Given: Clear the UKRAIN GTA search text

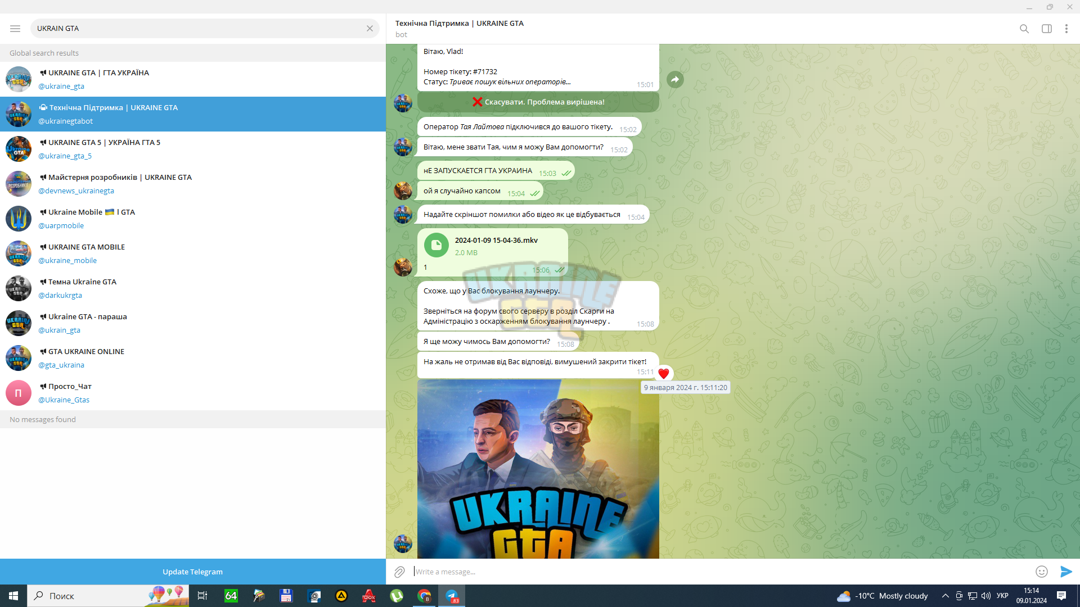Looking at the screenshot, I should click(x=370, y=29).
